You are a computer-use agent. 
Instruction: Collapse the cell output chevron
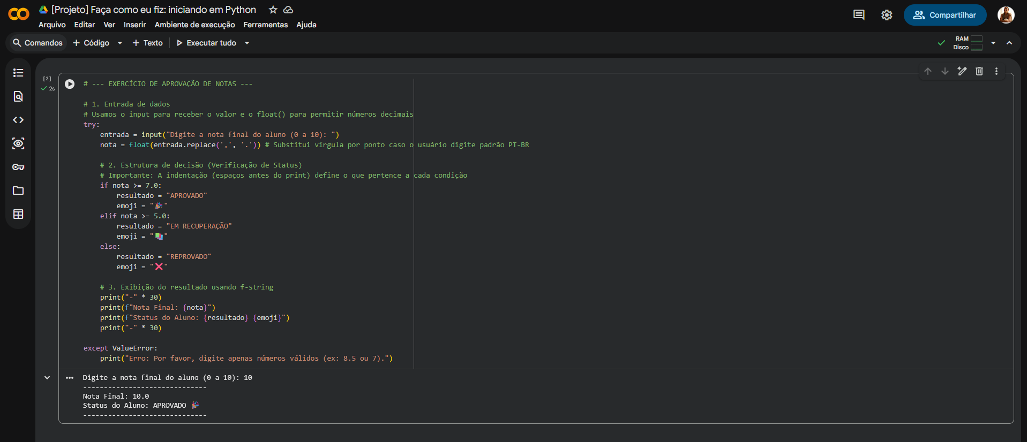click(47, 378)
